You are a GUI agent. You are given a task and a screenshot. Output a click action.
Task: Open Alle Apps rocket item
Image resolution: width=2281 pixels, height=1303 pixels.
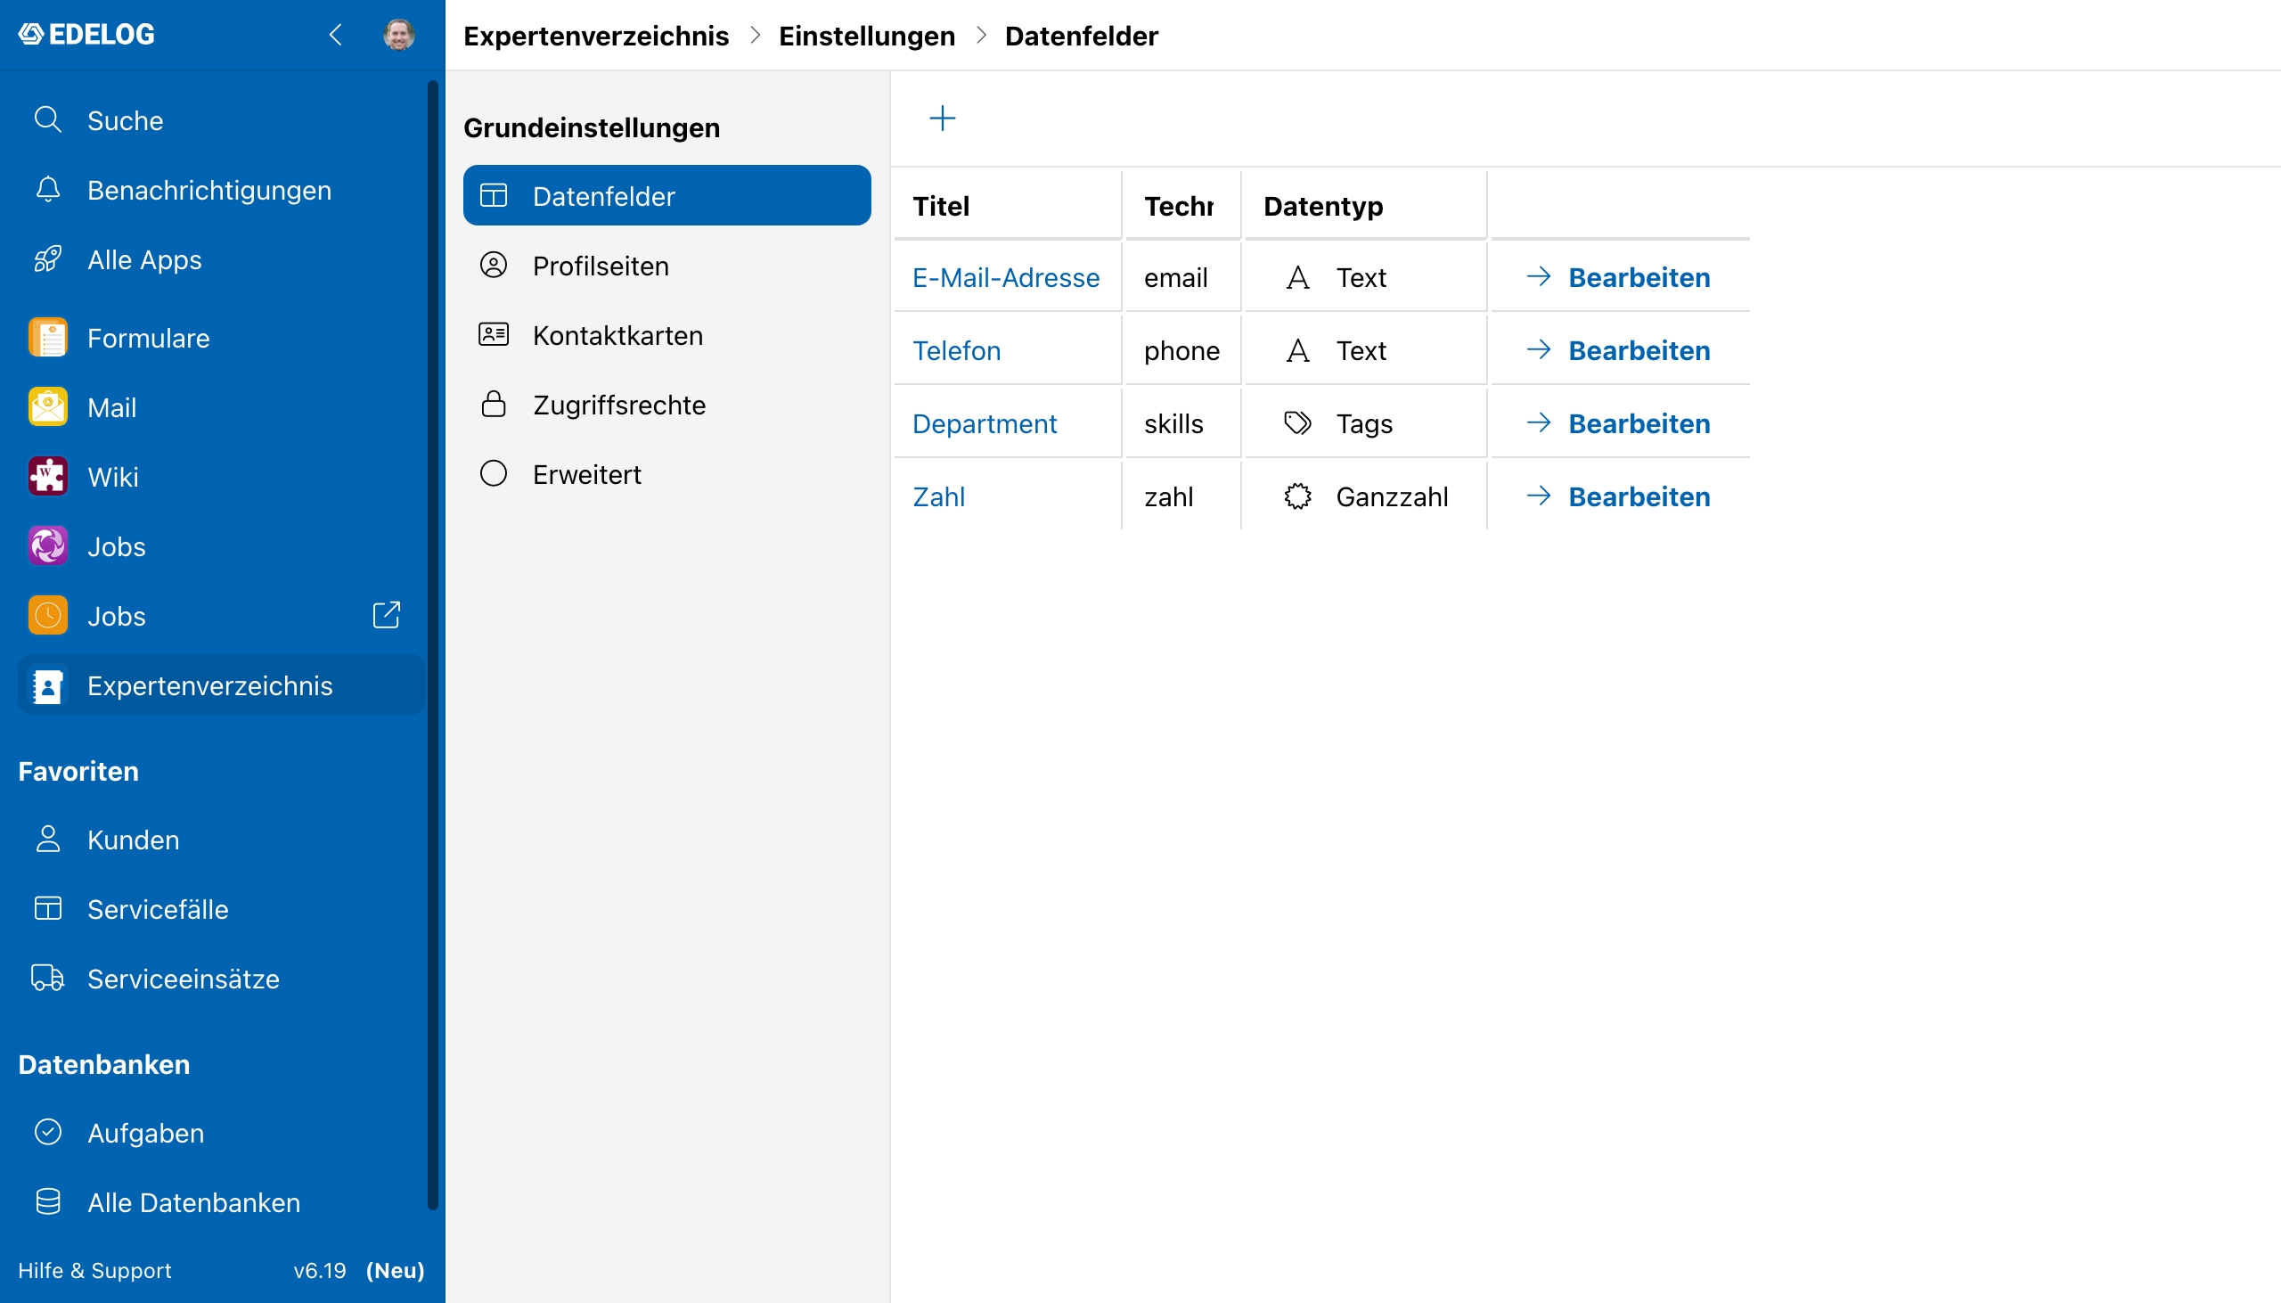(x=222, y=259)
